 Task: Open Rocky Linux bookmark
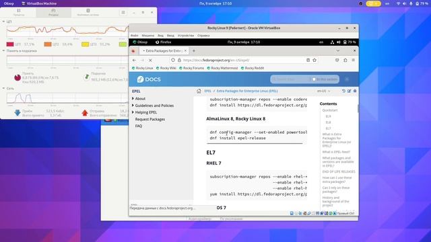tap(142, 68)
